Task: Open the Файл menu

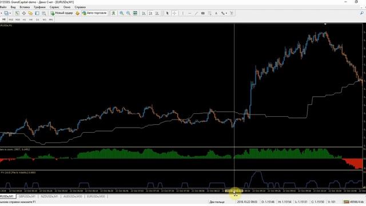Action: (x=3, y=7)
